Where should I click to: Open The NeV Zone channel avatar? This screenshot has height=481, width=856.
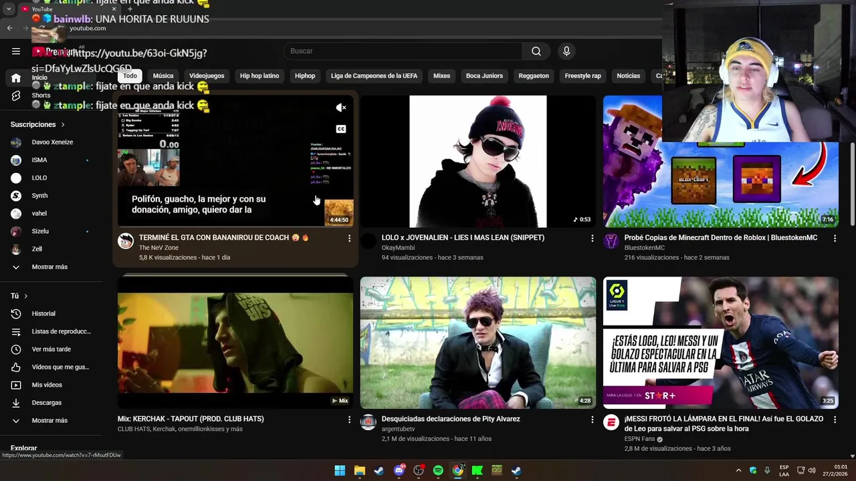point(126,241)
